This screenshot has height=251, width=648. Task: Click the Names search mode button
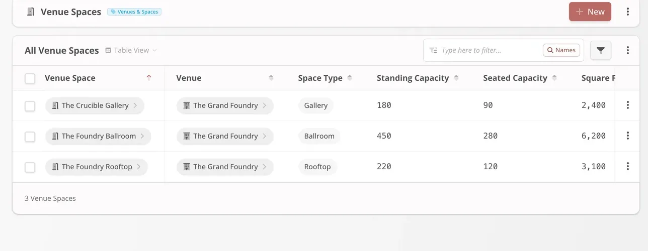(x=561, y=50)
